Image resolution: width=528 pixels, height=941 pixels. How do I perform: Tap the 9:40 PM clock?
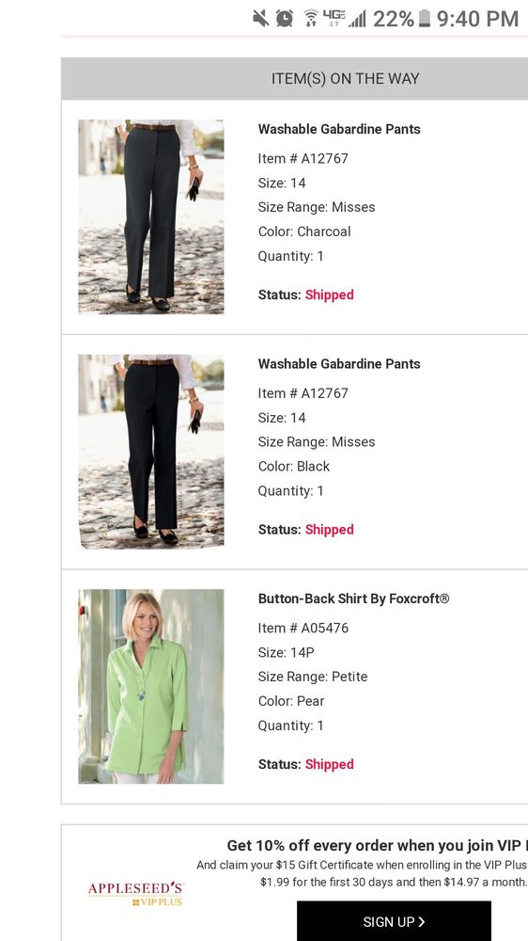coord(477,19)
